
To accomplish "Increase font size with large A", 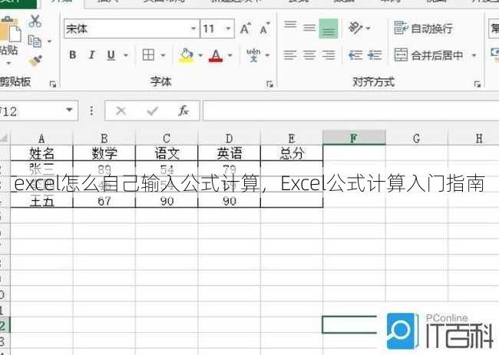I will [246, 28].
